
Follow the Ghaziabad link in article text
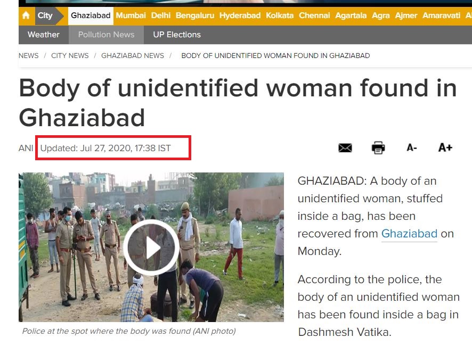pos(409,234)
